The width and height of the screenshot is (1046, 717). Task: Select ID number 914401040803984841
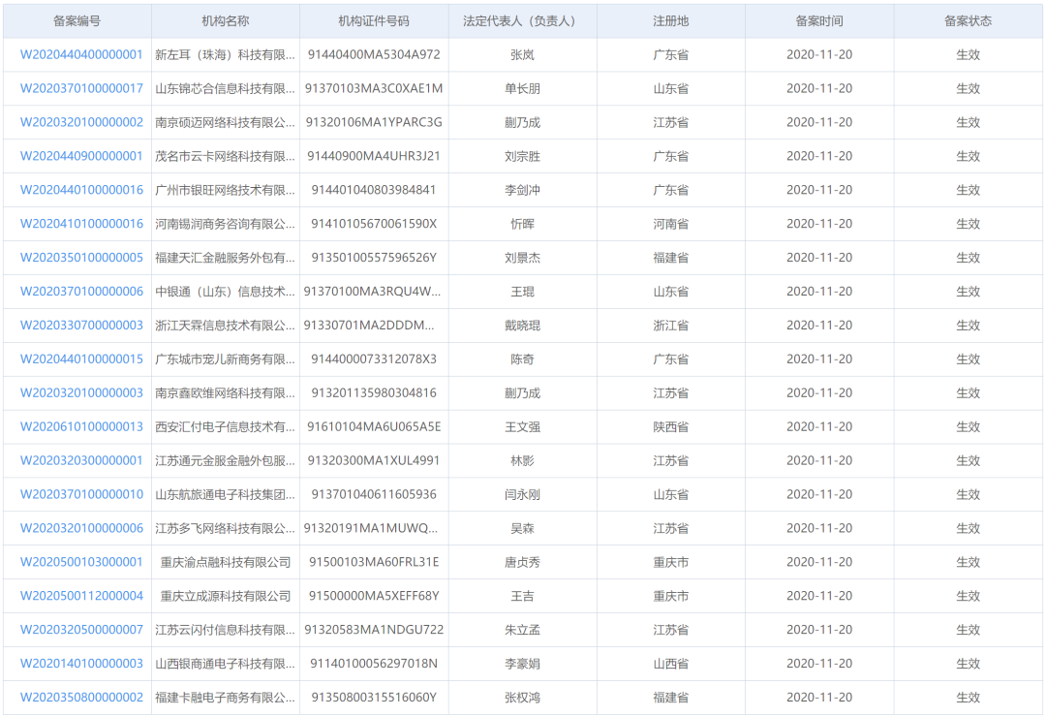(x=374, y=190)
